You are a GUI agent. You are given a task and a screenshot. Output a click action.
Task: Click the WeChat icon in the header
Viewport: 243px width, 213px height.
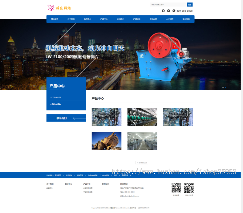click(168, 11)
